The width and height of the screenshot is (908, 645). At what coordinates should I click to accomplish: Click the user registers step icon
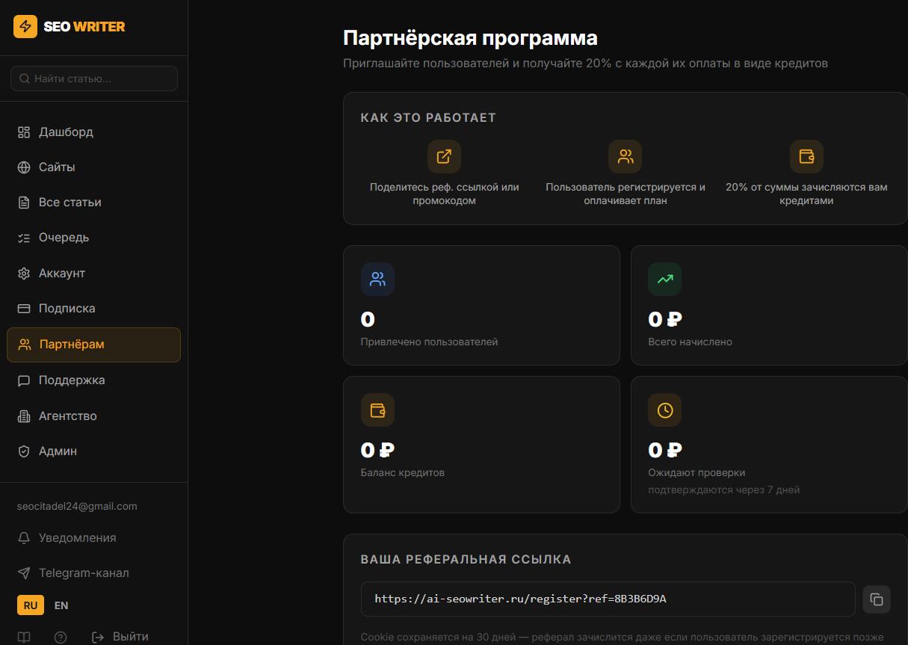pos(625,156)
